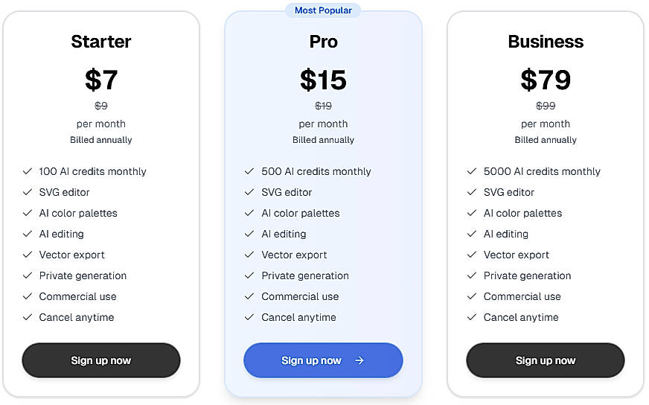The width and height of the screenshot is (649, 405).
Task: Click the Business plan $79 price
Action: coord(546,80)
